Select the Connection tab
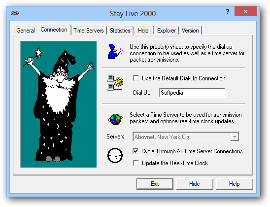The image size is (270, 207). click(54, 30)
